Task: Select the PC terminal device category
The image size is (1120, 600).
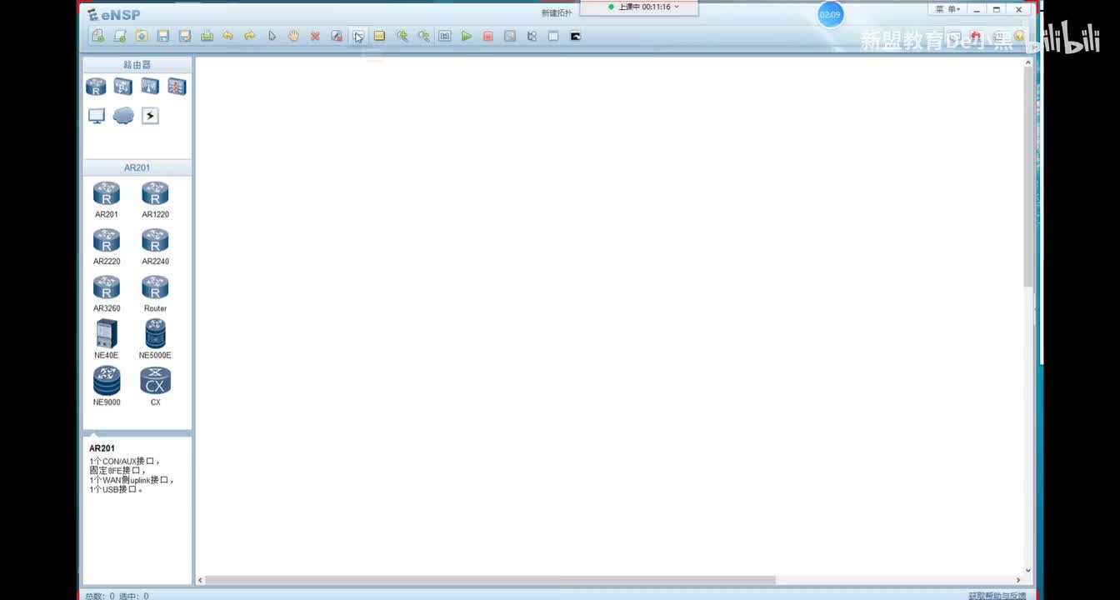Action: tap(97, 116)
